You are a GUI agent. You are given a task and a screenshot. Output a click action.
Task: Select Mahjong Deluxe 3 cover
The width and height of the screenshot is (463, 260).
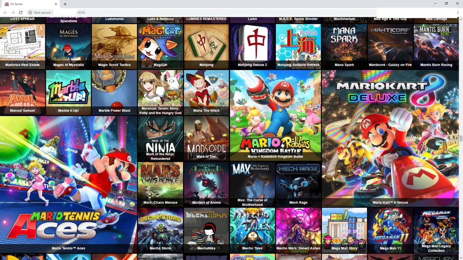(252, 46)
